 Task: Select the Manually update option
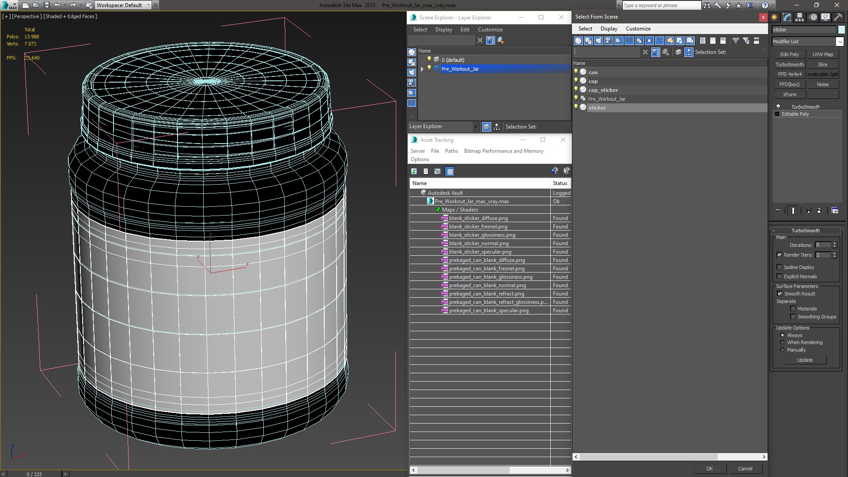tap(782, 350)
